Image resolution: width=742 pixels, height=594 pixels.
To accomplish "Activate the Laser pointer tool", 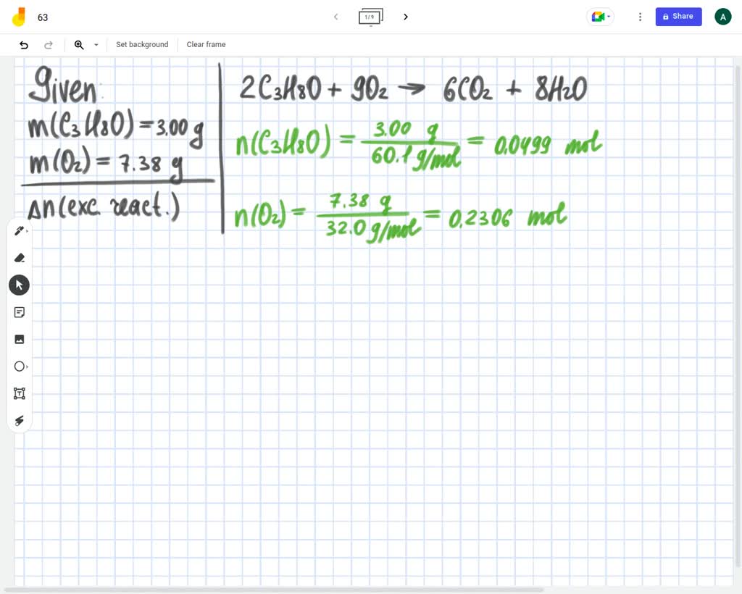I will coord(20,420).
